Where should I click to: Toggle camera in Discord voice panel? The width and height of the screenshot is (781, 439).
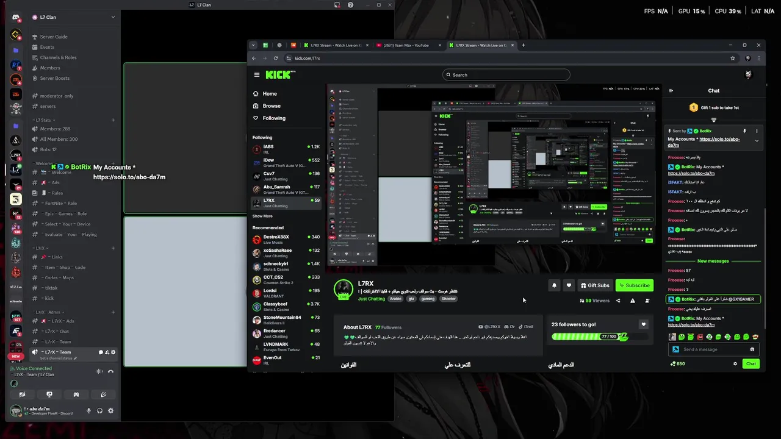click(x=23, y=394)
